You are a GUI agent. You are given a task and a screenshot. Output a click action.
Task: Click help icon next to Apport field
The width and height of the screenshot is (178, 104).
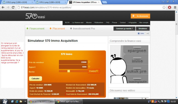[x=89, y=67]
